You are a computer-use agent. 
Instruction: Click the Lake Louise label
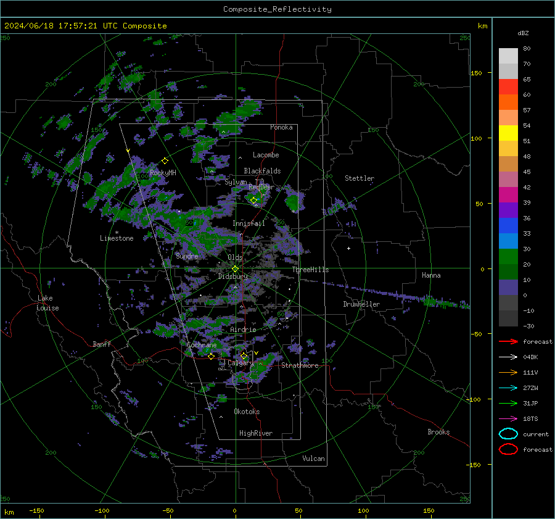pyautogui.click(x=47, y=303)
